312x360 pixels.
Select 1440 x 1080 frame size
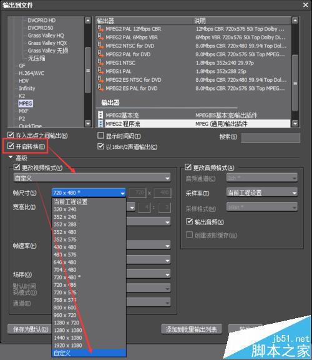[89, 337]
